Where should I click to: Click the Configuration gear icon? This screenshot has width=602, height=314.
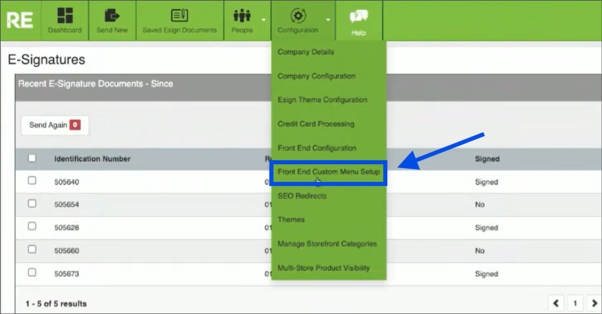[x=298, y=16]
